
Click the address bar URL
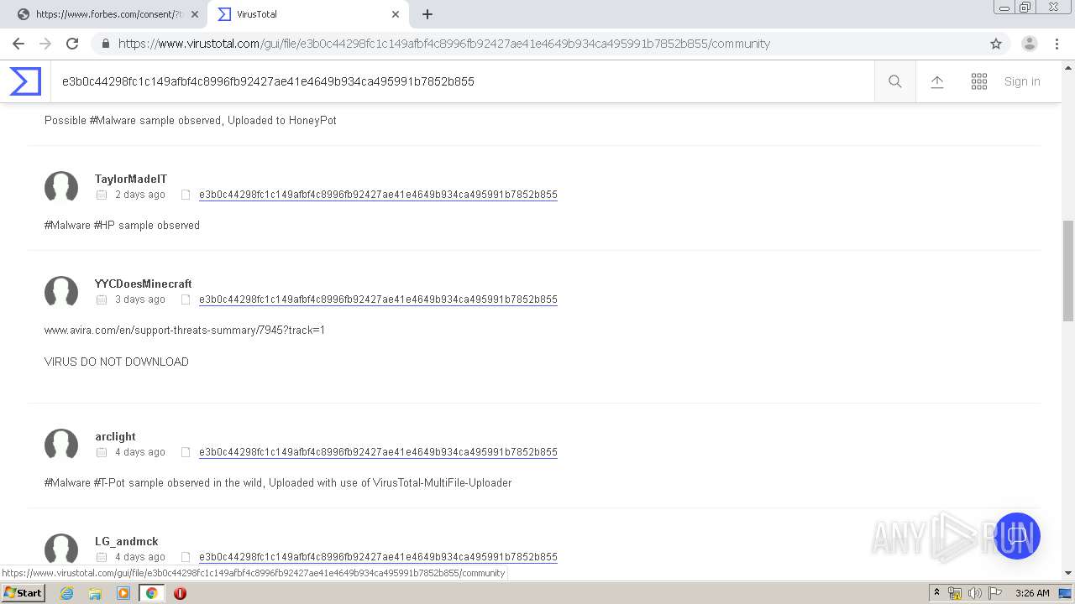click(x=444, y=44)
